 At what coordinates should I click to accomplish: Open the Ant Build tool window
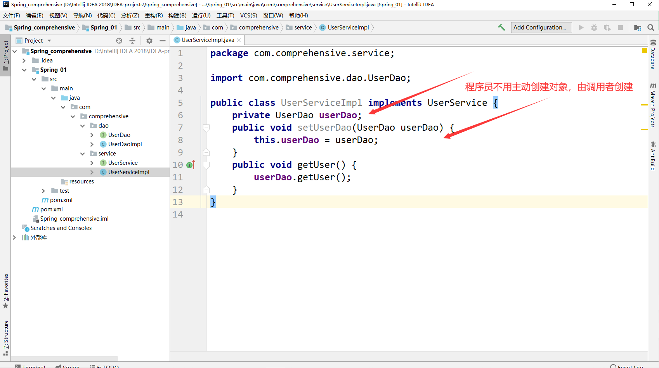pyautogui.click(x=653, y=155)
